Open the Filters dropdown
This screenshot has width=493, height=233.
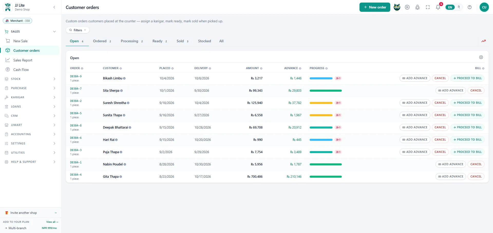point(78,30)
